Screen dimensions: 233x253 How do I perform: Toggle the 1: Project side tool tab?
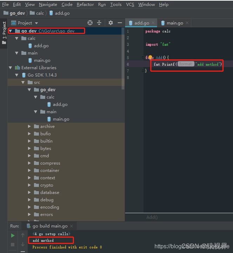coord(4,33)
